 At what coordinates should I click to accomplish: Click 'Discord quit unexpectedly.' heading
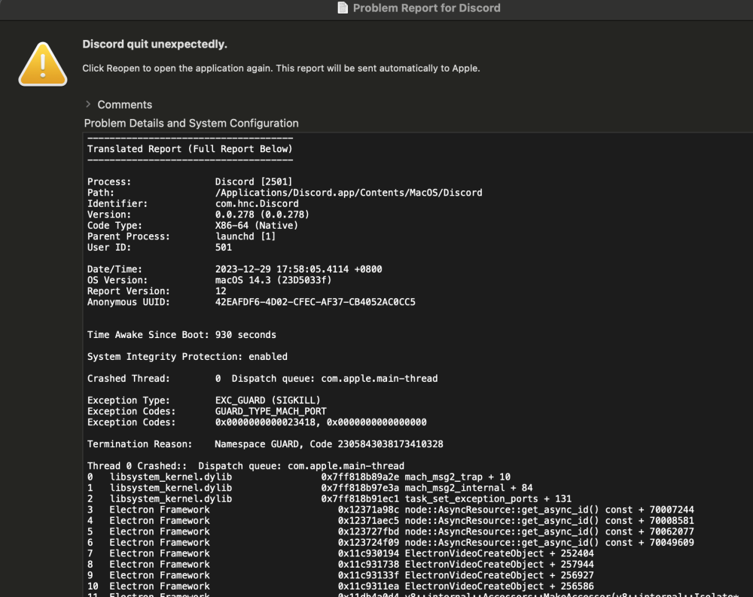154,44
